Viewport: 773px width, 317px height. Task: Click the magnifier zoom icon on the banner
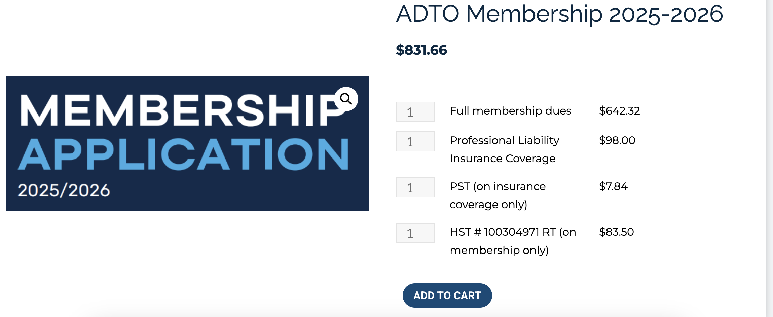coord(346,99)
